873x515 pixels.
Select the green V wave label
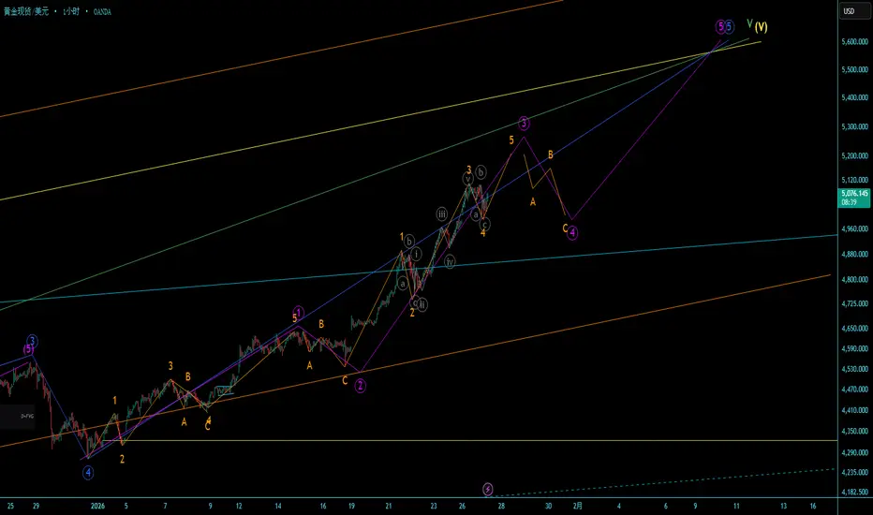[x=749, y=23]
